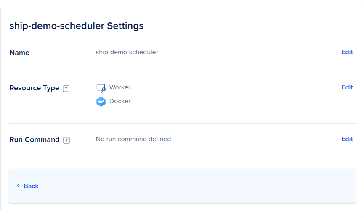Click the Resource Type field label
Screen dimensions: 364x218
(34, 88)
